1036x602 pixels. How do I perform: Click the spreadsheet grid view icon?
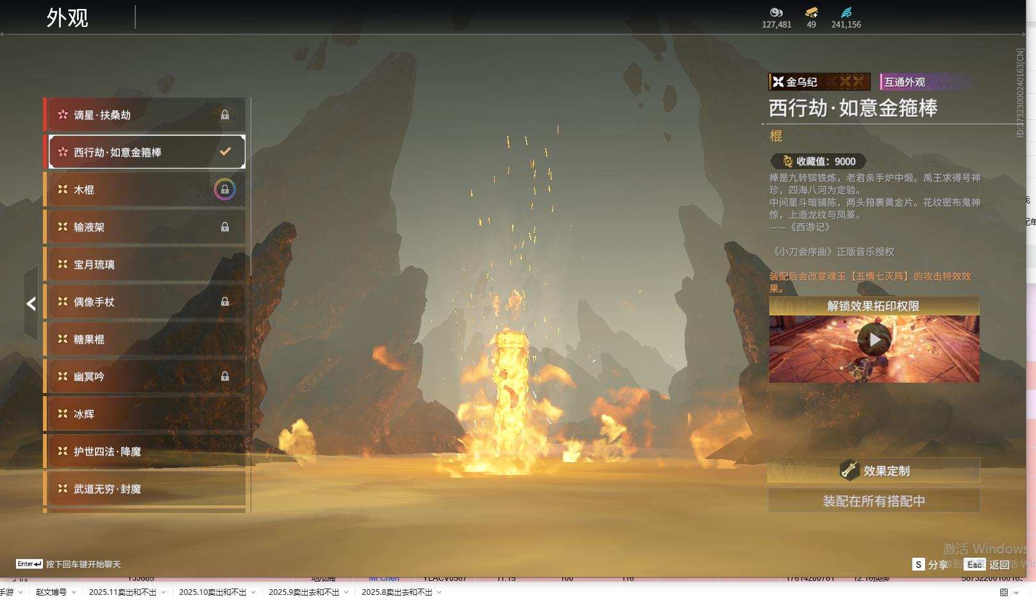pos(1004,592)
